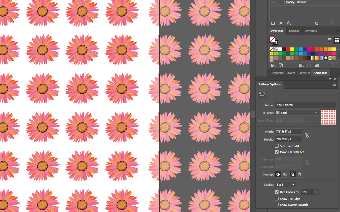This screenshot has width=340, height=212.
Task: Toggle width and height proportion link
Action: point(307,135)
